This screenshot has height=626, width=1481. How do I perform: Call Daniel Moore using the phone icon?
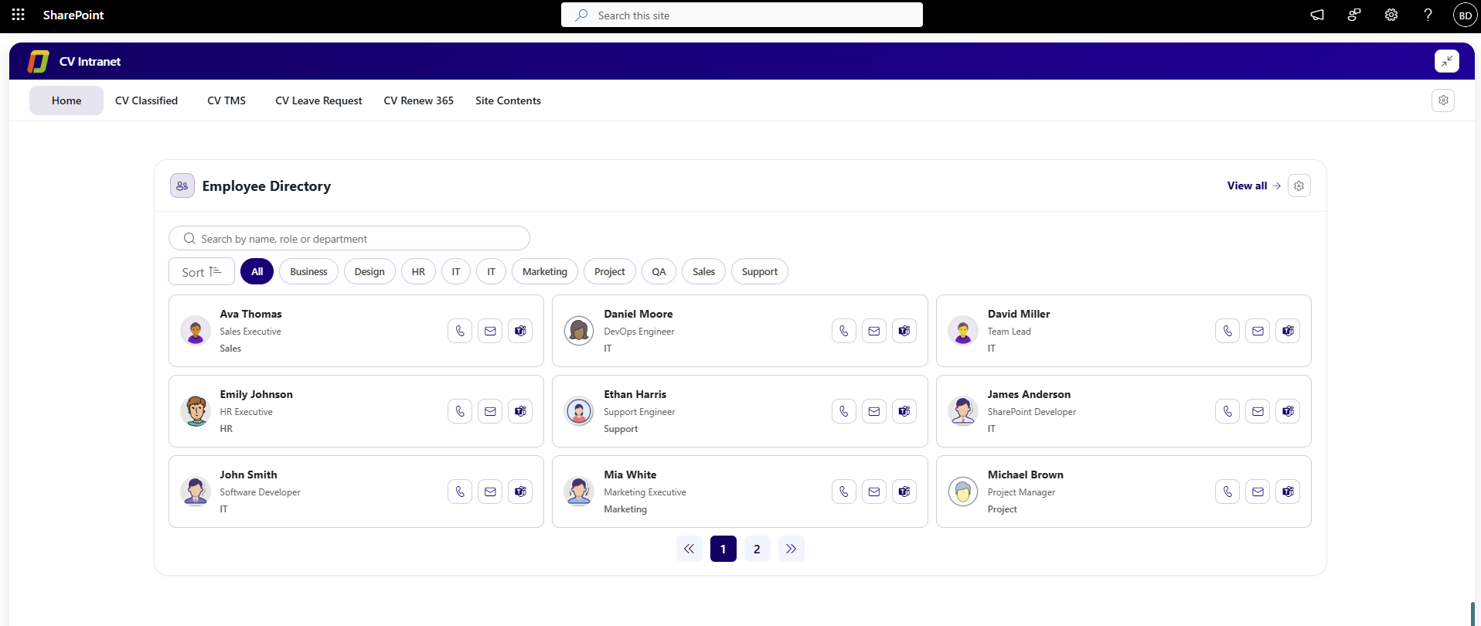tap(844, 331)
